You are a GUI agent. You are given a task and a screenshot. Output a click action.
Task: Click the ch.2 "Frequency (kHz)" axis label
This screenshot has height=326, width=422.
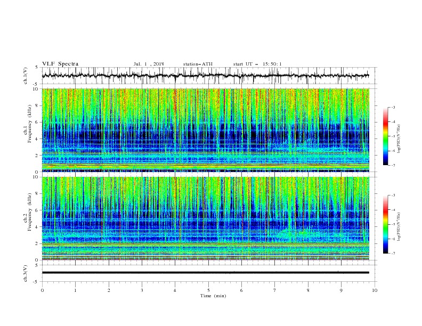pos(29,212)
